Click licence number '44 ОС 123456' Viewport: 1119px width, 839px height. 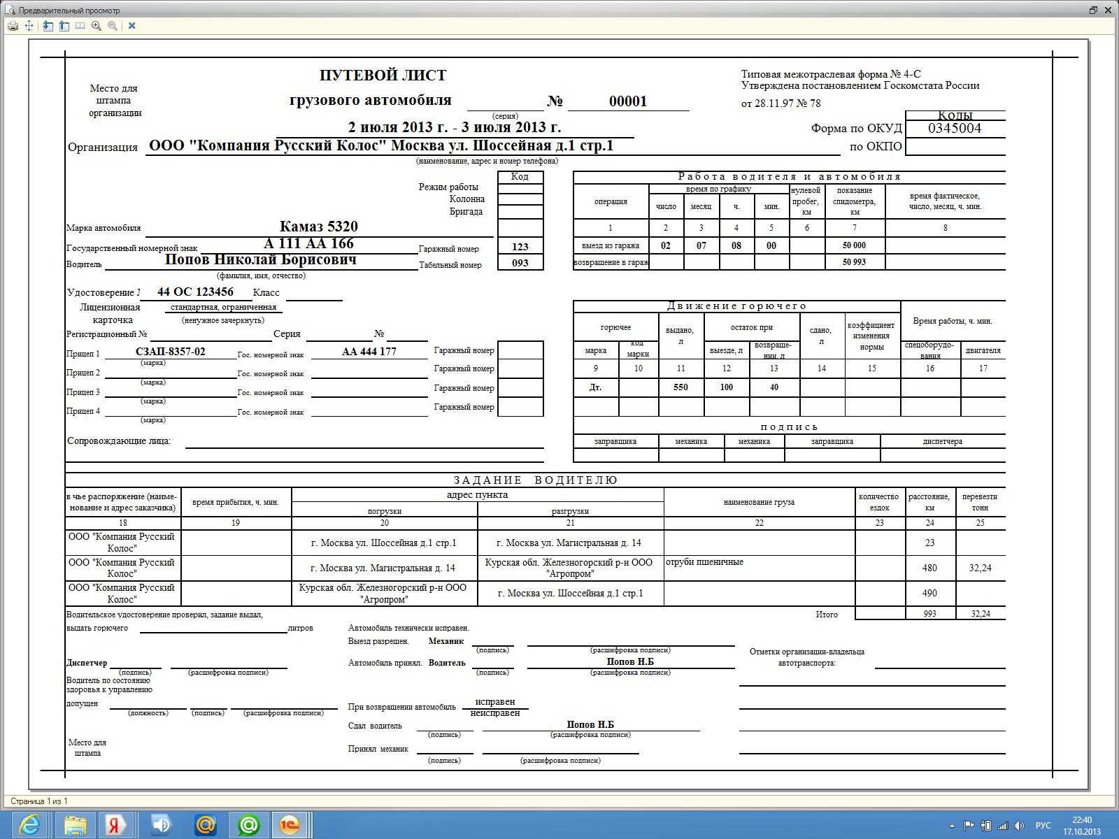pyautogui.click(x=195, y=292)
